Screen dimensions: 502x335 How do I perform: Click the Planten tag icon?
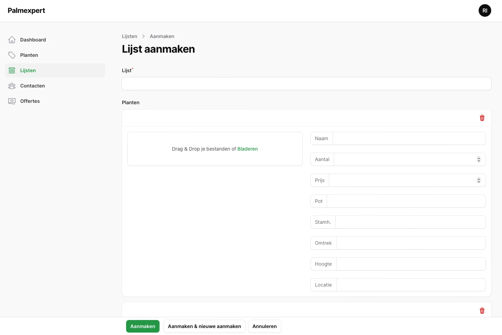[x=12, y=55]
